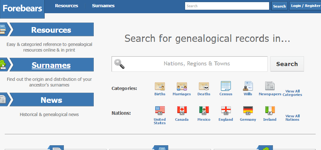This screenshot has height=150, width=321.
Task: Open the United States text link
Action: 160,121
